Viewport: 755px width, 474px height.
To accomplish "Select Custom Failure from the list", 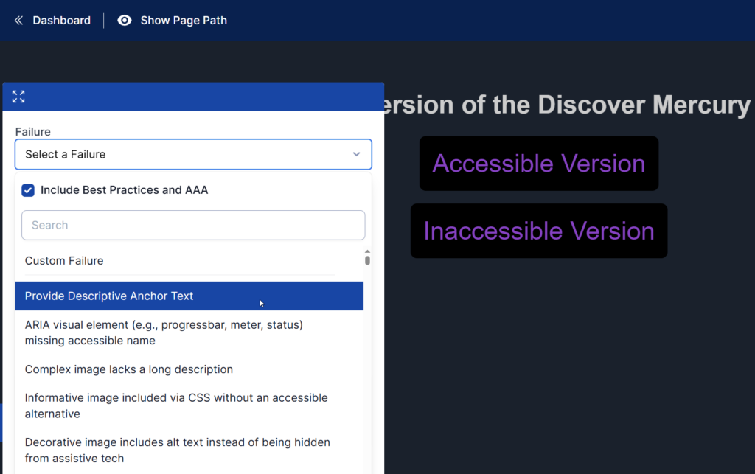I will point(63,260).
